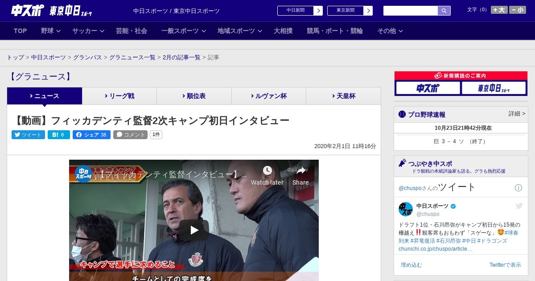Click the Chunichi Sports logo
This screenshot has height=281, width=535.
(x=27, y=10)
